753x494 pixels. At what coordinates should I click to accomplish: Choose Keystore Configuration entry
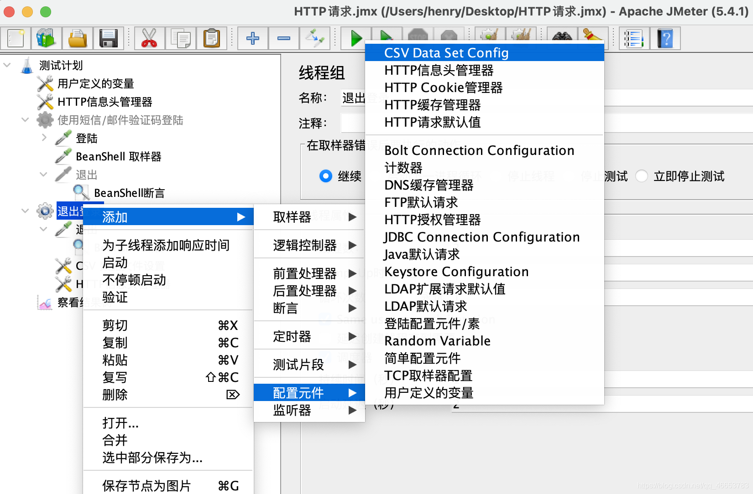485,272
